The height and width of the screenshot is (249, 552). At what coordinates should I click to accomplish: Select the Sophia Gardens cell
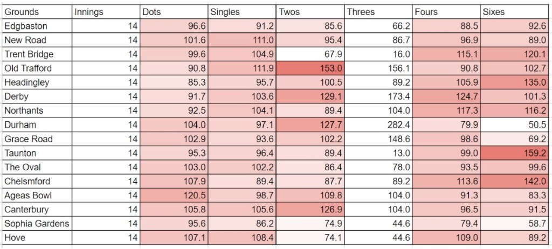[36, 223]
